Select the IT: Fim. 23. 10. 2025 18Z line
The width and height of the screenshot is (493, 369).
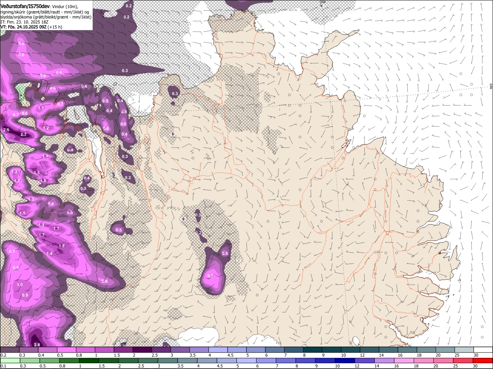click(24, 22)
